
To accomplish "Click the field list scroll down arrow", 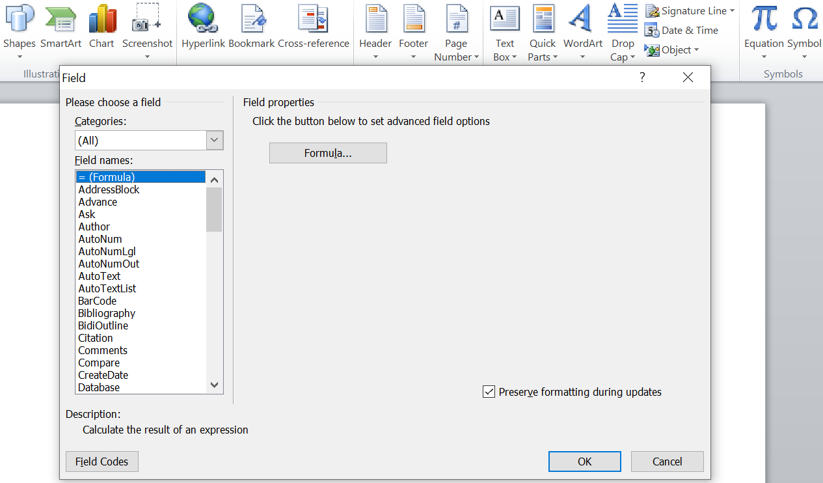I will click(x=215, y=385).
